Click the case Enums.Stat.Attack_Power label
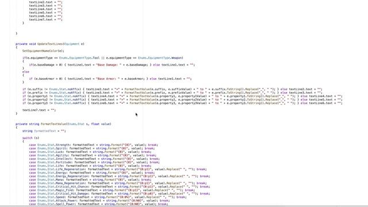The image size is (368, 207). (x=53, y=201)
